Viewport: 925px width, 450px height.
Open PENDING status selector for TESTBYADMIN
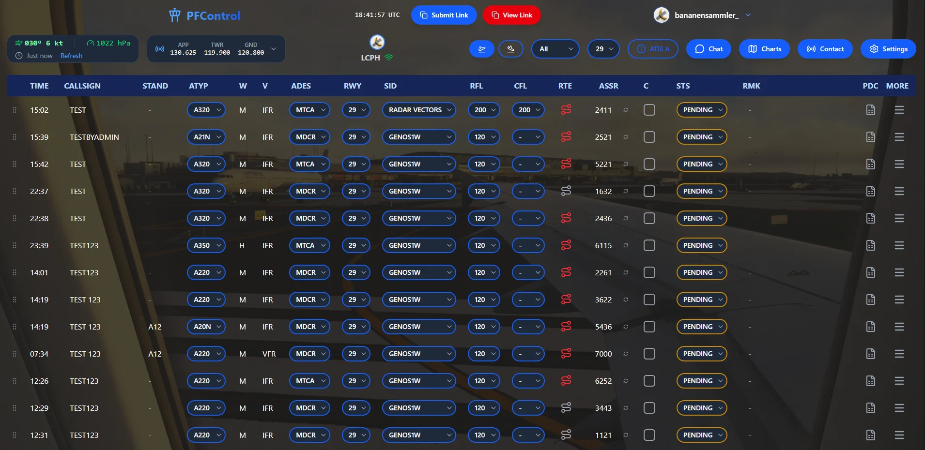tap(701, 137)
